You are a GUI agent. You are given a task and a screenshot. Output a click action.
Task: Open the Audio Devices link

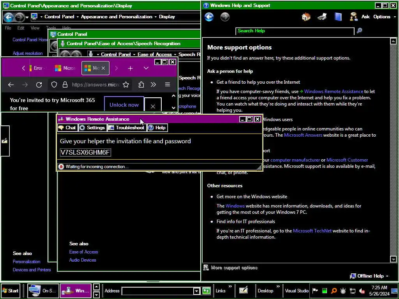(83, 260)
